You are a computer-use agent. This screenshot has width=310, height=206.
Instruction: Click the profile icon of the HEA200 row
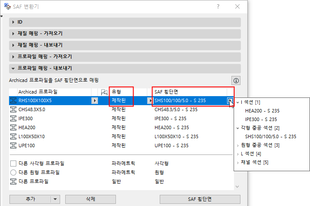point(13,127)
